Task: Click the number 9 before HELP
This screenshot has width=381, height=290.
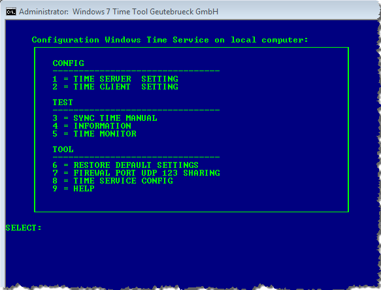Action: click(x=55, y=189)
